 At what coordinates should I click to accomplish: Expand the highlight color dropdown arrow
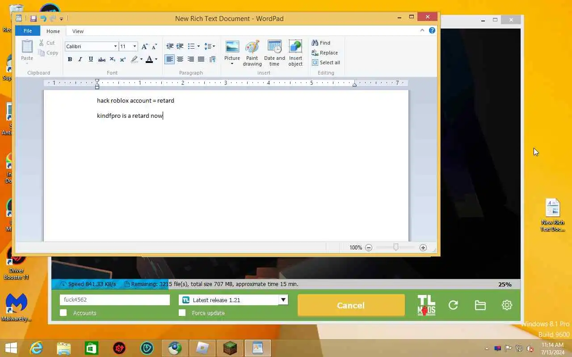pos(141,59)
